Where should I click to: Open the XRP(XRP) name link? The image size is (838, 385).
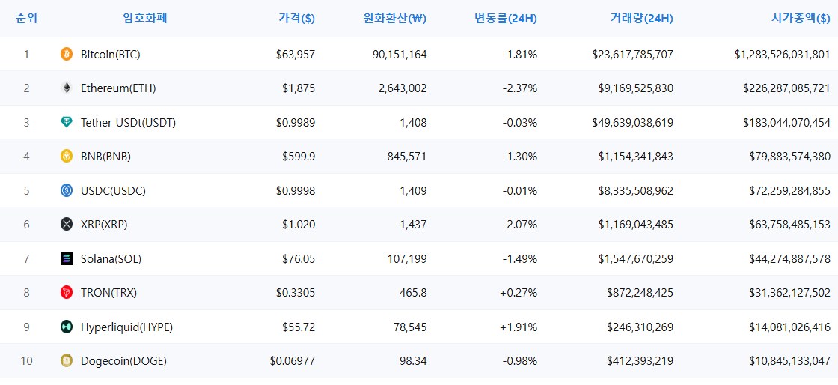(104, 225)
